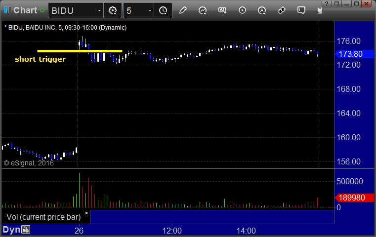Click the 172.00 price axis label
This screenshot has width=376, height=237.
coord(348,65)
